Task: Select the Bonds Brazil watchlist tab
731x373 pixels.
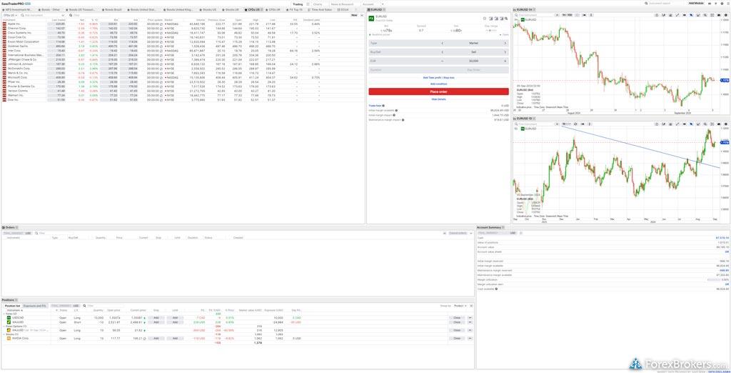Action: [x=111, y=9]
